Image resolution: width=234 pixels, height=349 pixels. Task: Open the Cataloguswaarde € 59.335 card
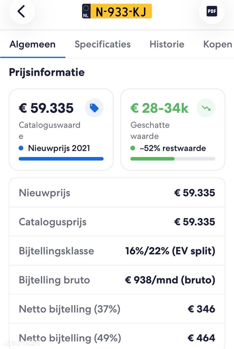61,129
